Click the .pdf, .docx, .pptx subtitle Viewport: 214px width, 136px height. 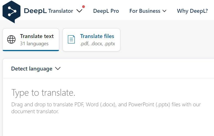(98, 44)
